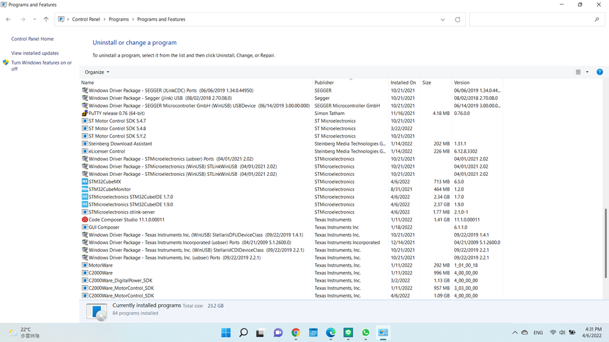
Task: Click the vertical scrollbar thumb
Action: pos(605,243)
